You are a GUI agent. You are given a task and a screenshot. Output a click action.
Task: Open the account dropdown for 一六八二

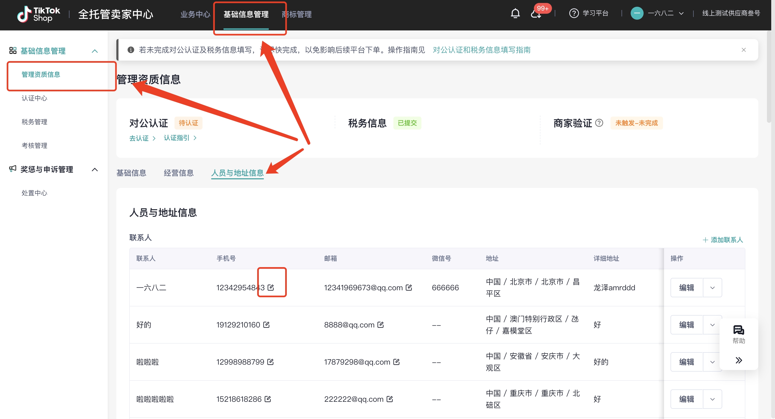681,14
